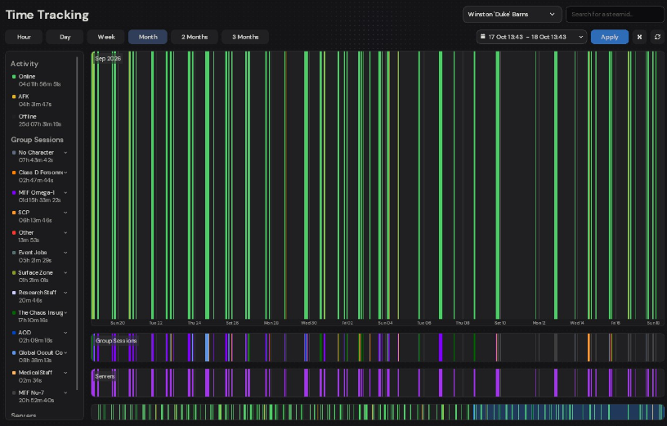
Task: Click the steamid search field
Action: coord(615,15)
